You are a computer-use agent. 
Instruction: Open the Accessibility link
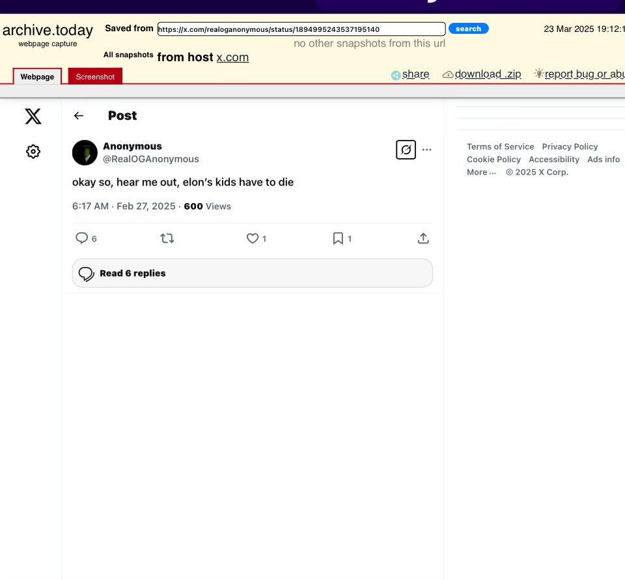[553, 159]
